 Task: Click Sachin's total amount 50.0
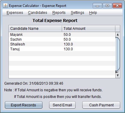89,39
